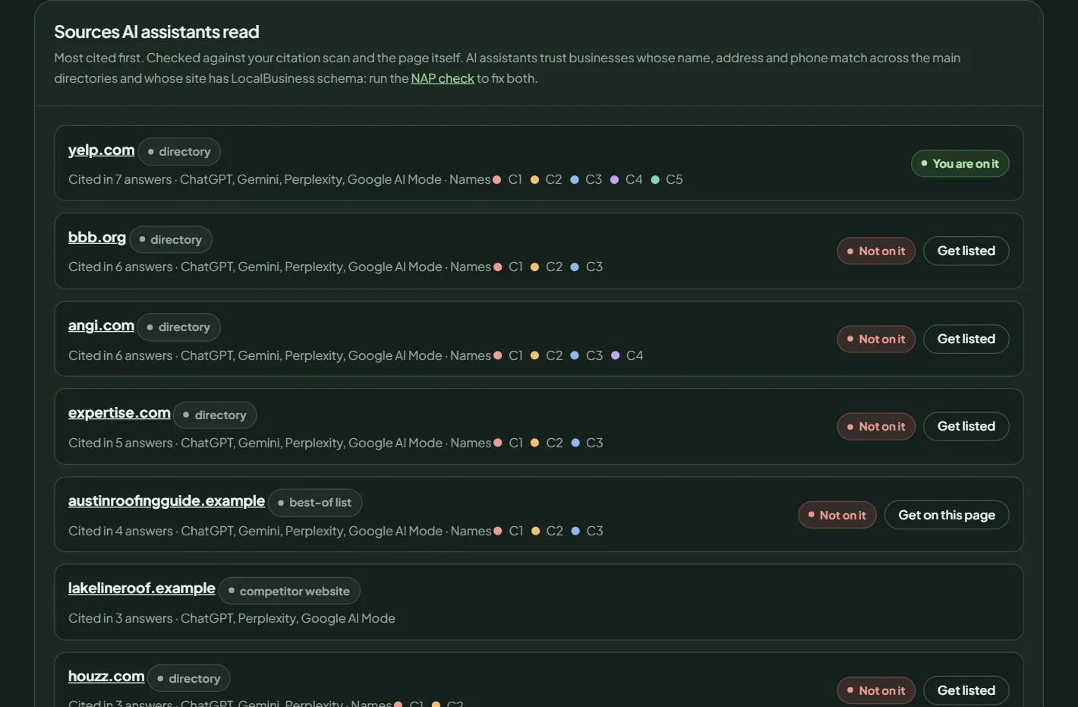Click the Cited in 7 answers text
The width and height of the screenshot is (1078, 707).
point(120,180)
